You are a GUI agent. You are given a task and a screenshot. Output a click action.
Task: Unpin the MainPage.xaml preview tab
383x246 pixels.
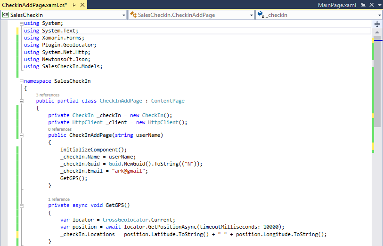tap(363, 5)
